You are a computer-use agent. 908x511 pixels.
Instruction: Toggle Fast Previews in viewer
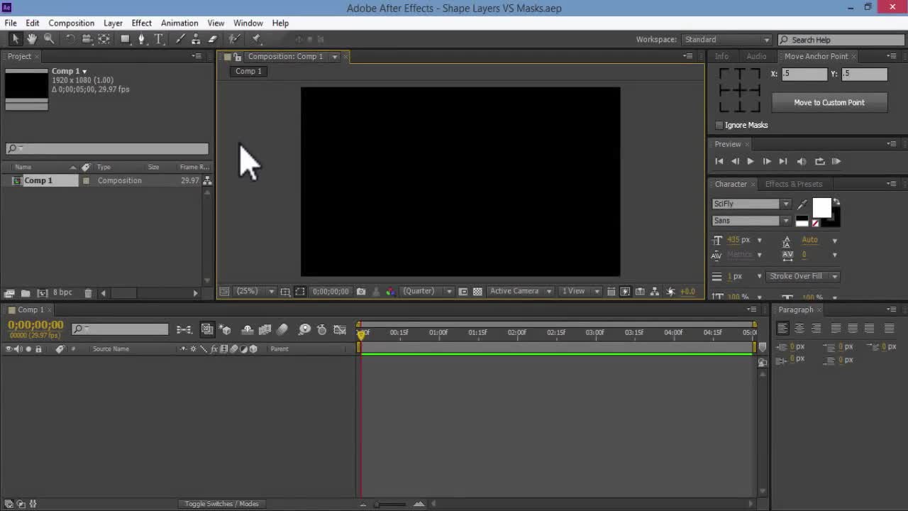point(625,291)
